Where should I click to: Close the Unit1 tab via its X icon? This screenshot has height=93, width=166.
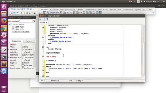tap(46, 22)
